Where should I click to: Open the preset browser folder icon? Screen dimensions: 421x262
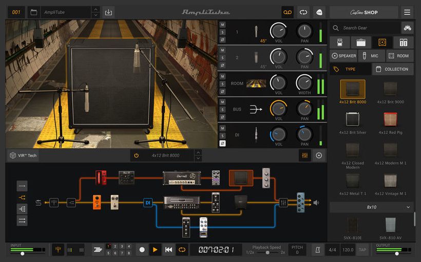click(x=33, y=12)
